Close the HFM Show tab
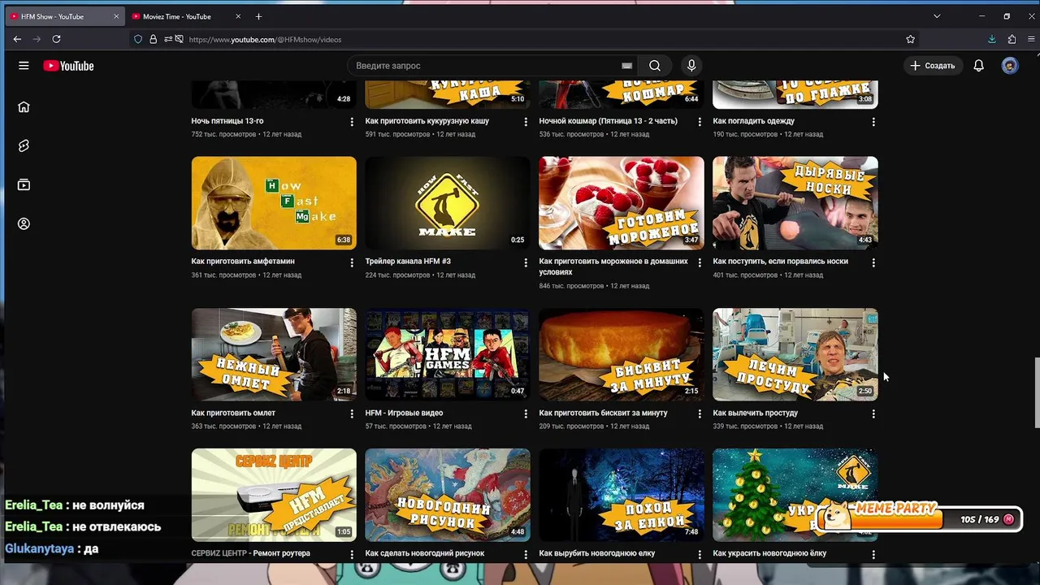Viewport: 1040px width, 585px height. [115, 16]
